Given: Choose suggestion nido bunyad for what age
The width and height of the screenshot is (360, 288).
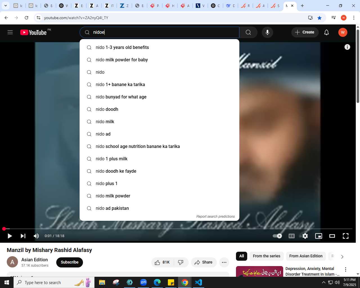Looking at the screenshot, I should 159,97.
